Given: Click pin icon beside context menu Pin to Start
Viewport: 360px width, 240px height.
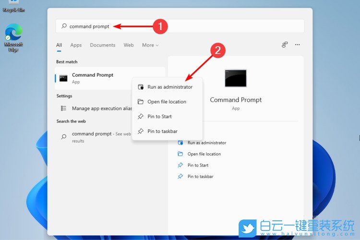Looking at the screenshot, I should (x=141, y=117).
